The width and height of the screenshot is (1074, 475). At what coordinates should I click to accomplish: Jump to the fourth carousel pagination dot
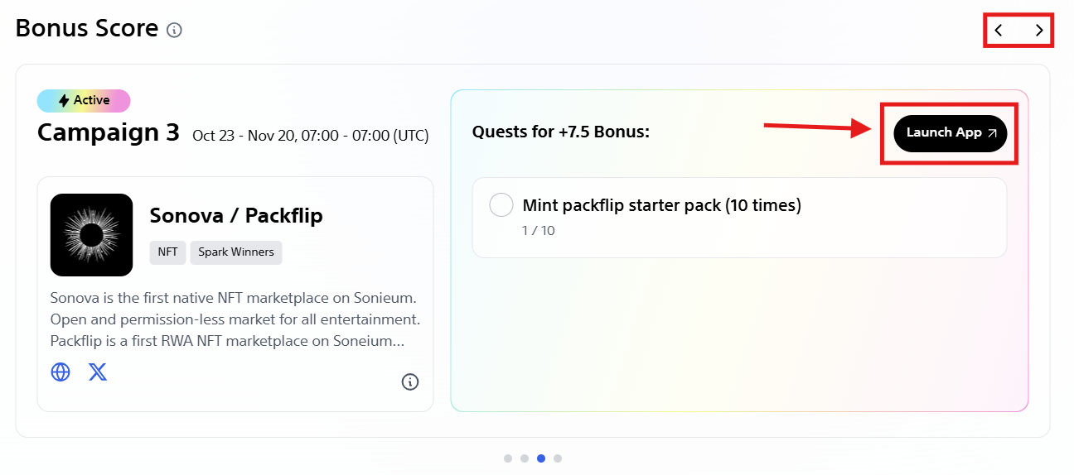558,458
